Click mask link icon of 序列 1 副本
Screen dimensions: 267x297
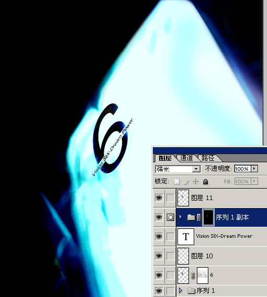[x=198, y=217]
